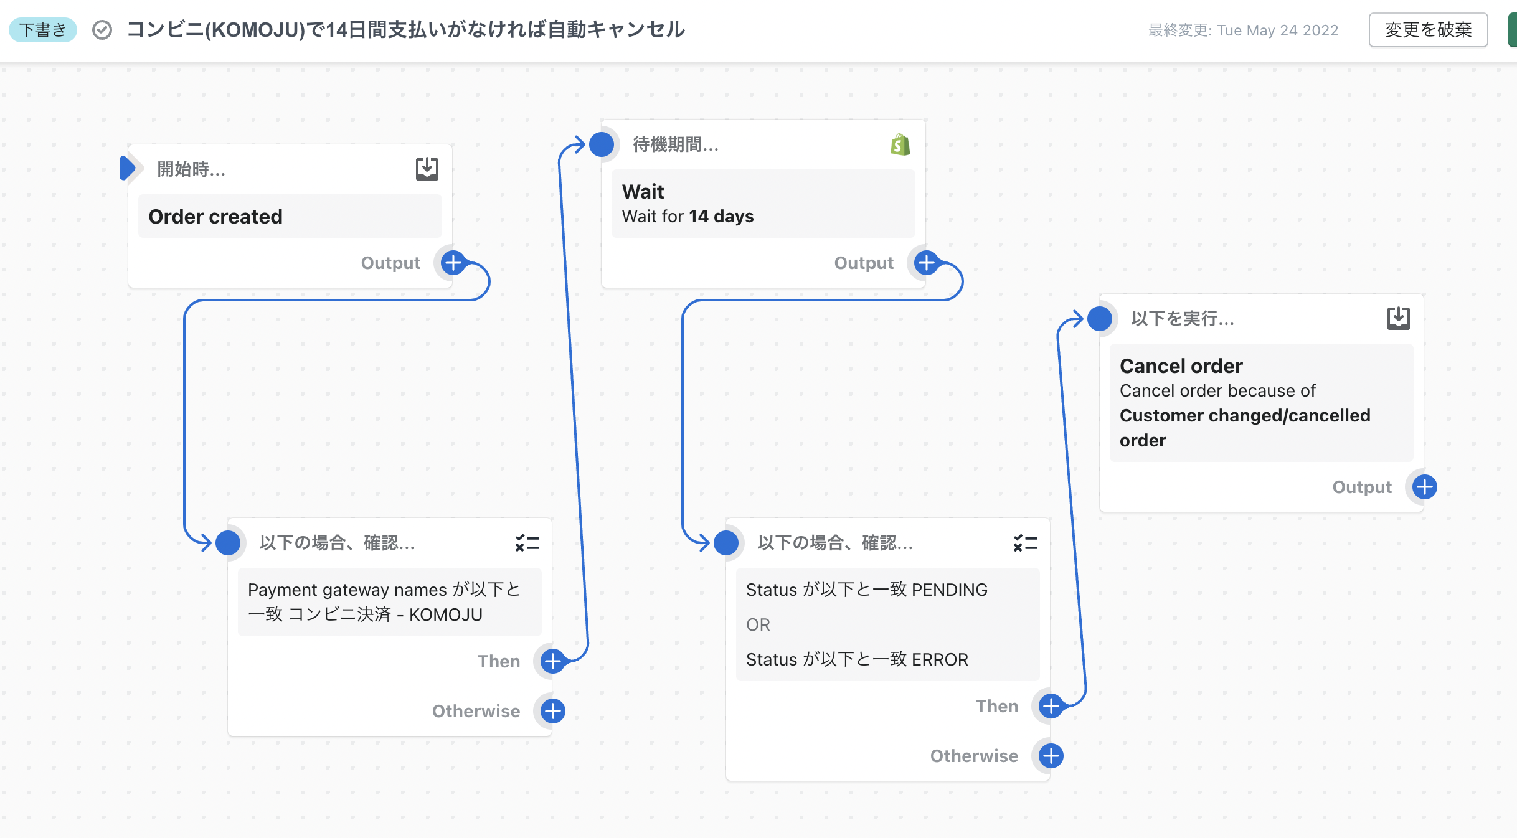The height and width of the screenshot is (838, 1517).
Task: Click Otherwise plus on Status condition
Action: pos(1051,756)
